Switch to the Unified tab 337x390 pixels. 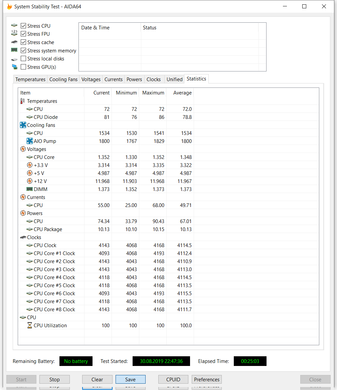[x=174, y=79]
